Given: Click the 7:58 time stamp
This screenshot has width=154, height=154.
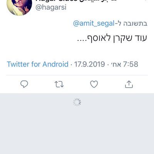Looking at the screenshot, I should (x=131, y=64).
